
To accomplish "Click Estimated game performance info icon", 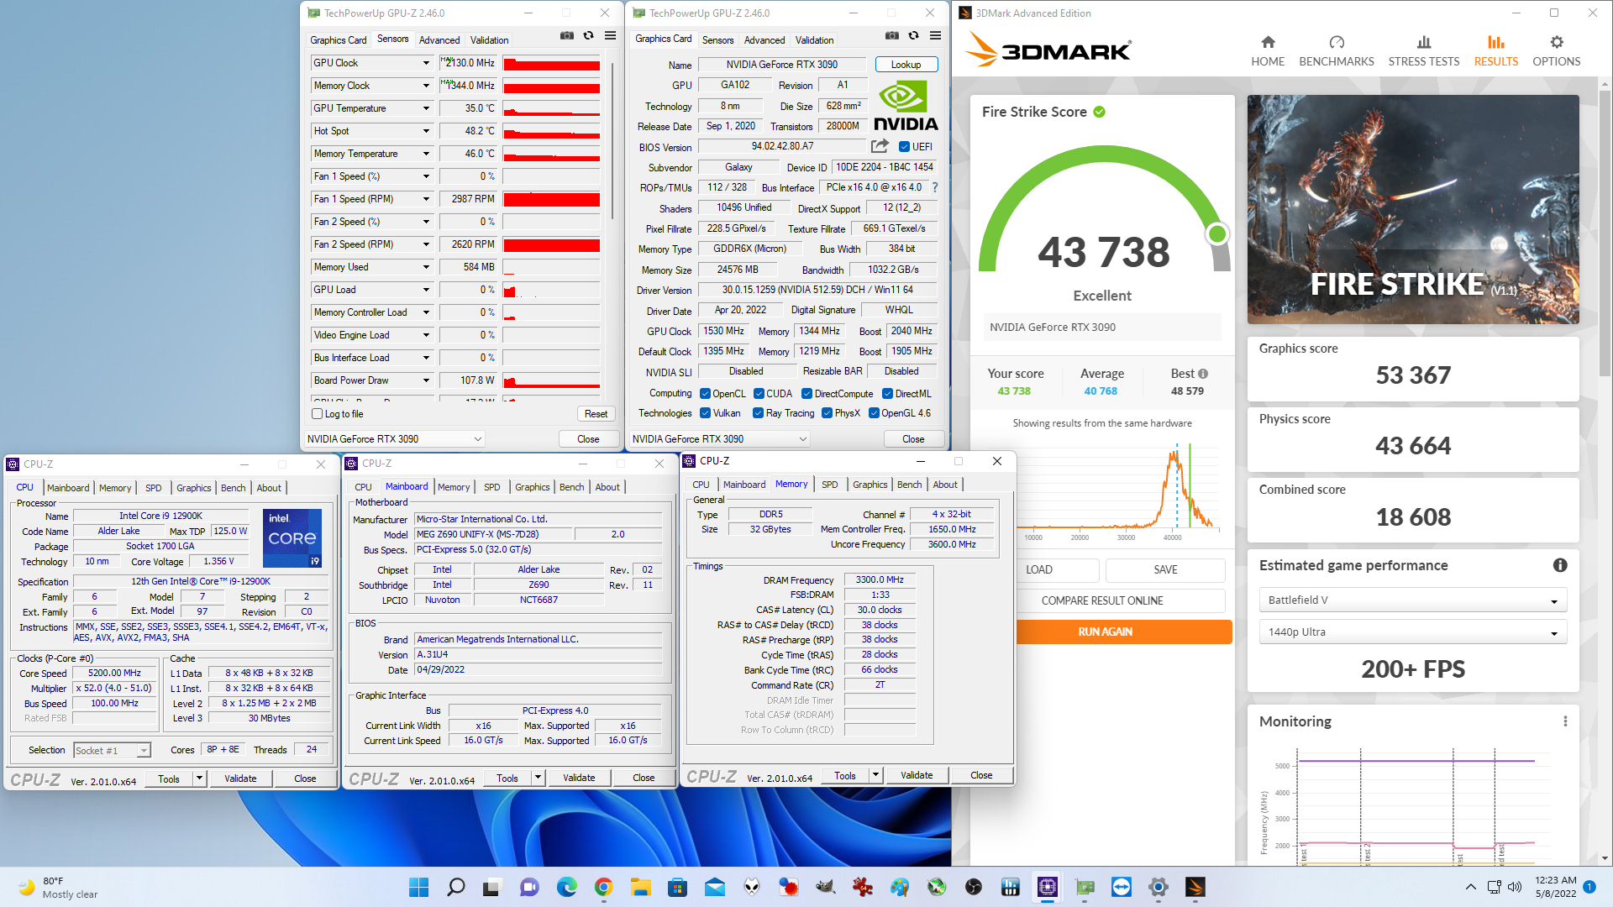I will (x=1560, y=565).
